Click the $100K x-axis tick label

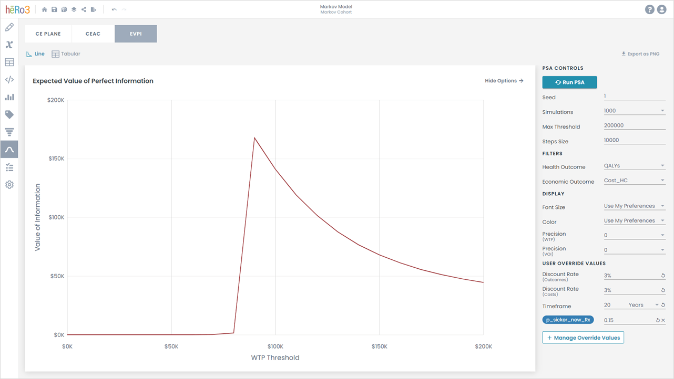[x=275, y=346]
